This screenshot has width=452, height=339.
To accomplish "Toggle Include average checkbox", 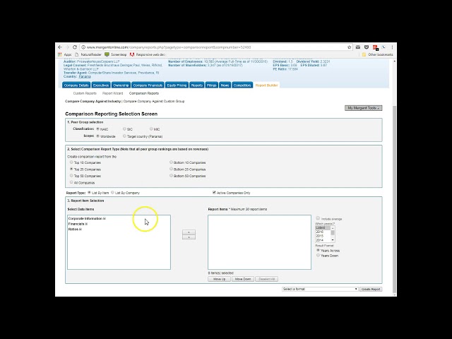I will pos(318,218).
